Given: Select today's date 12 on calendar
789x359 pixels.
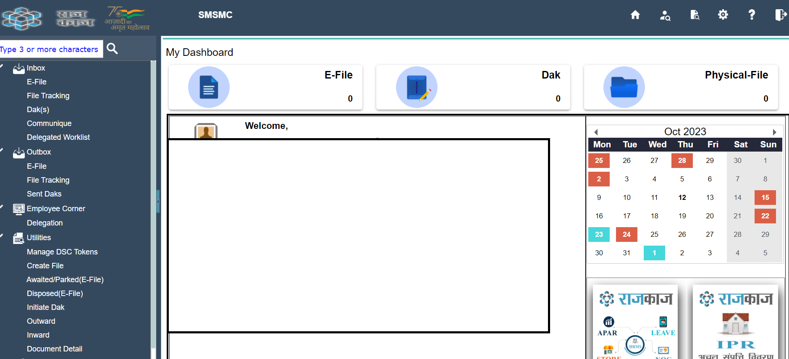Looking at the screenshot, I should point(682,197).
